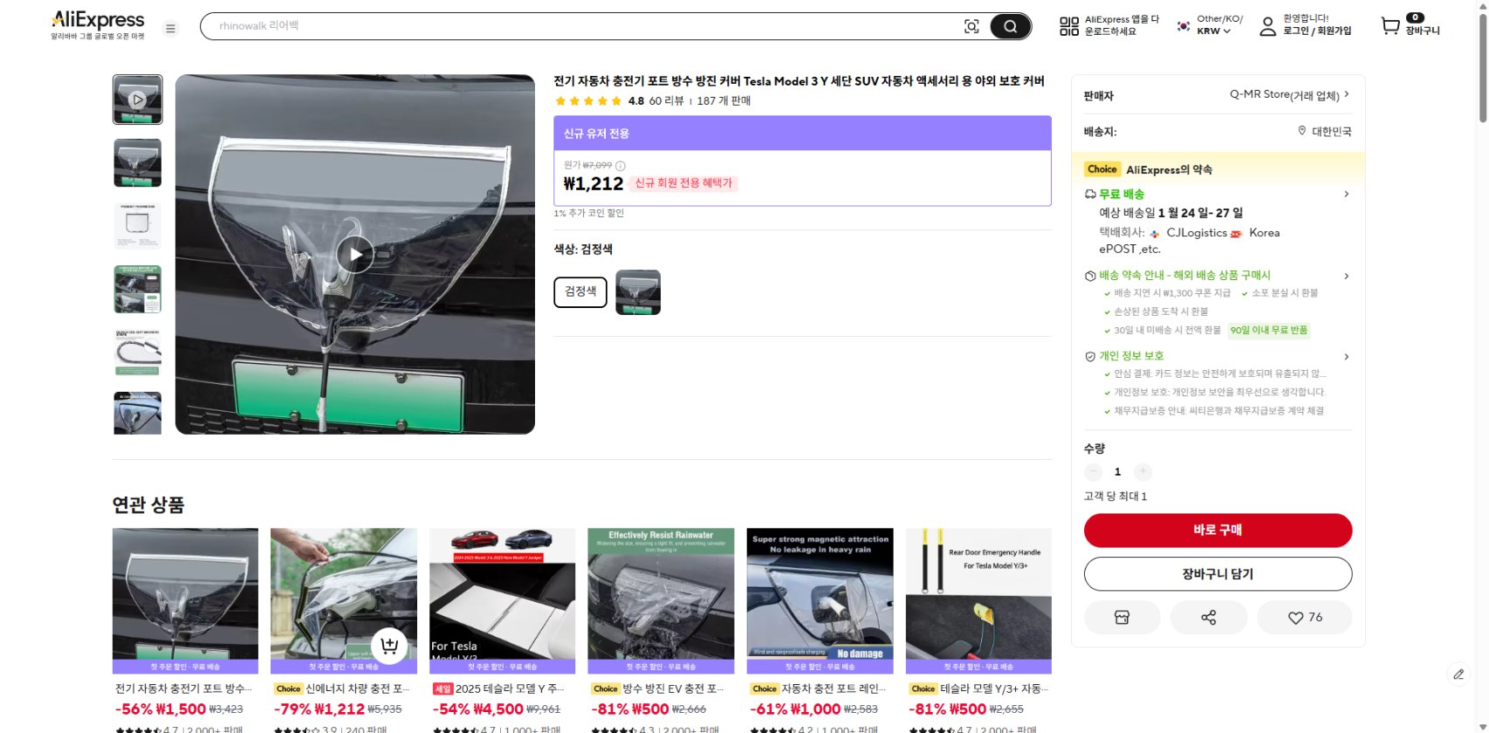Click the 장바구니 담기 button
The width and height of the screenshot is (1489, 733).
pyautogui.click(x=1218, y=574)
